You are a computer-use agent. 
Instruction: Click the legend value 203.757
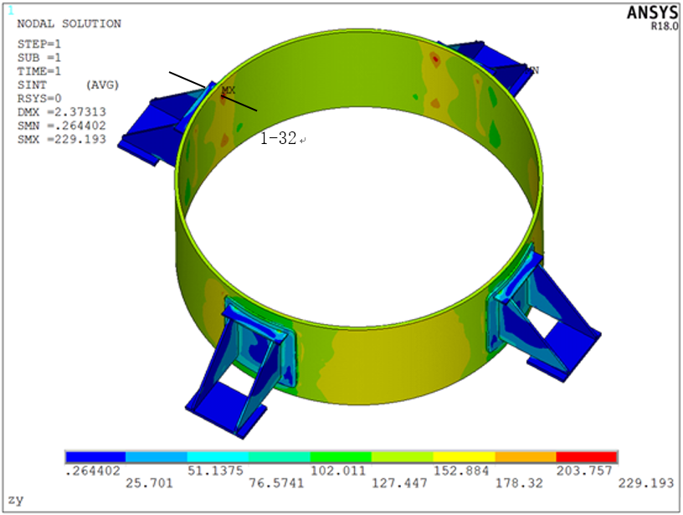click(584, 471)
